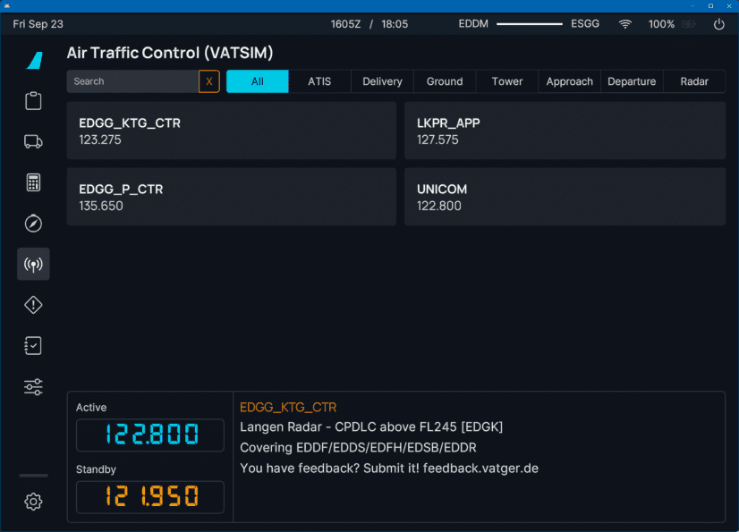739x532 pixels.
Task: Click the standby frequency display 121.950
Action: [150, 496]
